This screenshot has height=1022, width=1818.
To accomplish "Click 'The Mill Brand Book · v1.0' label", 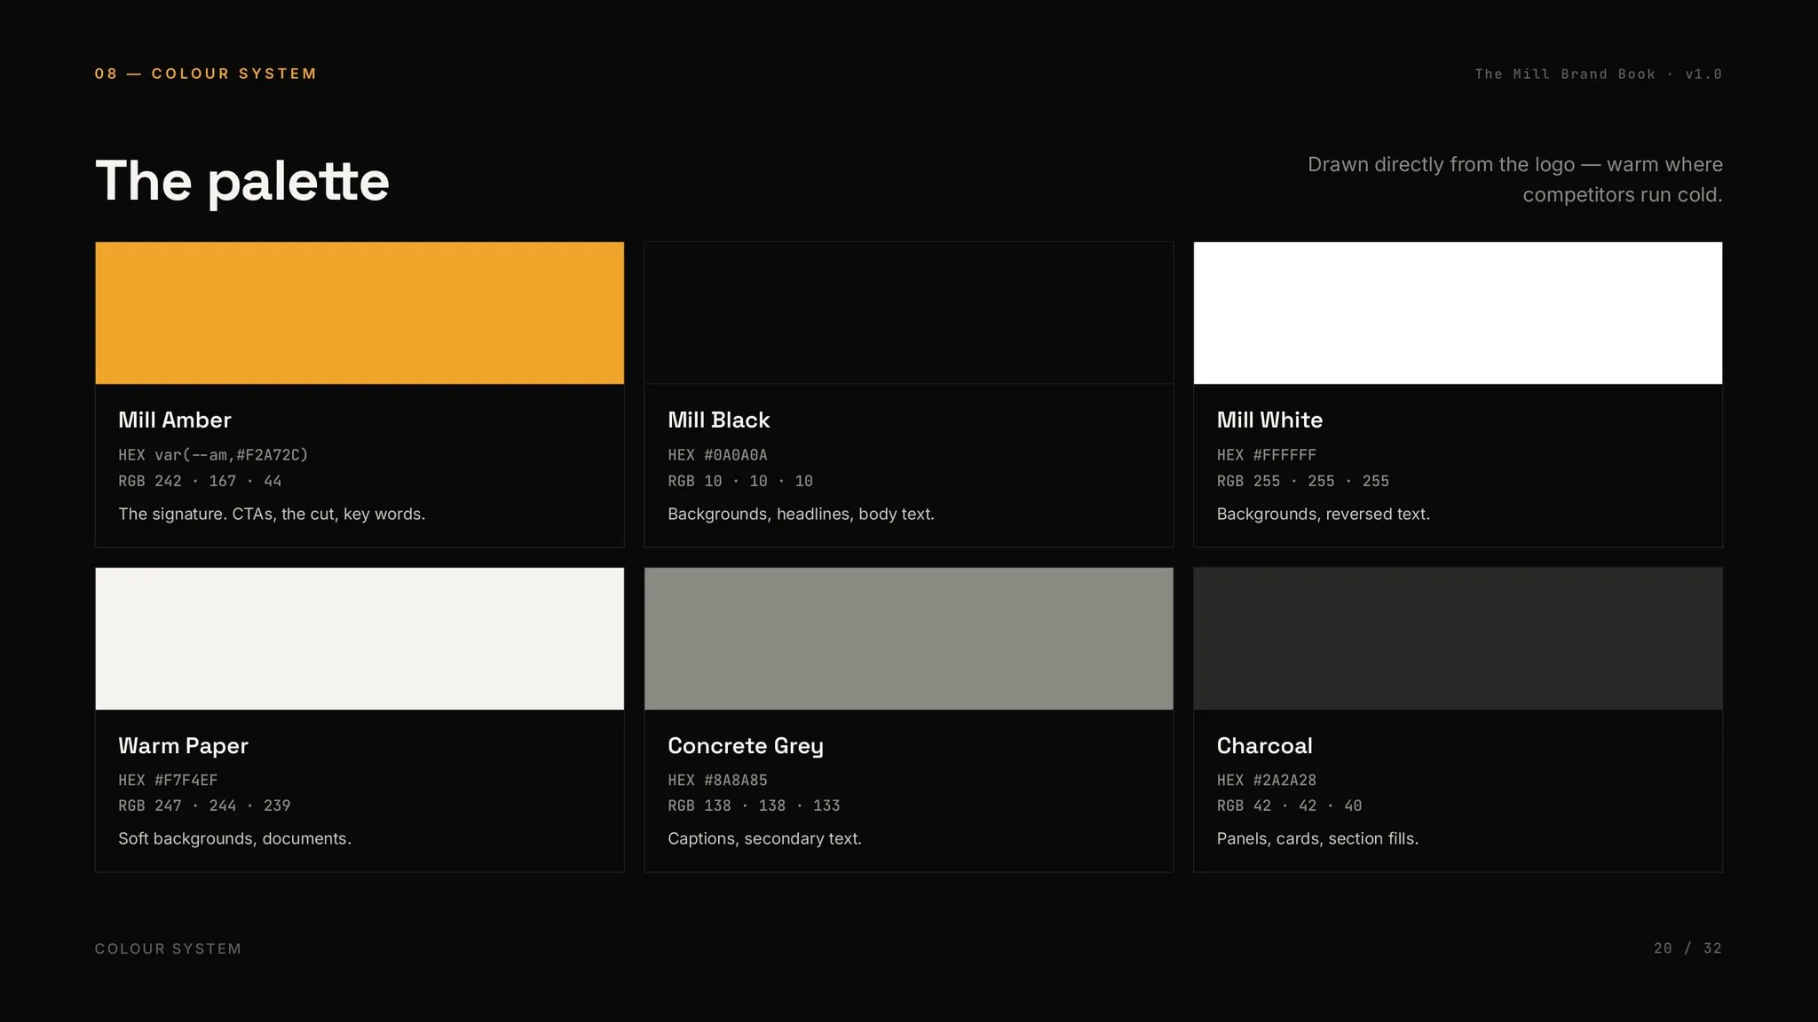I will (1599, 75).
